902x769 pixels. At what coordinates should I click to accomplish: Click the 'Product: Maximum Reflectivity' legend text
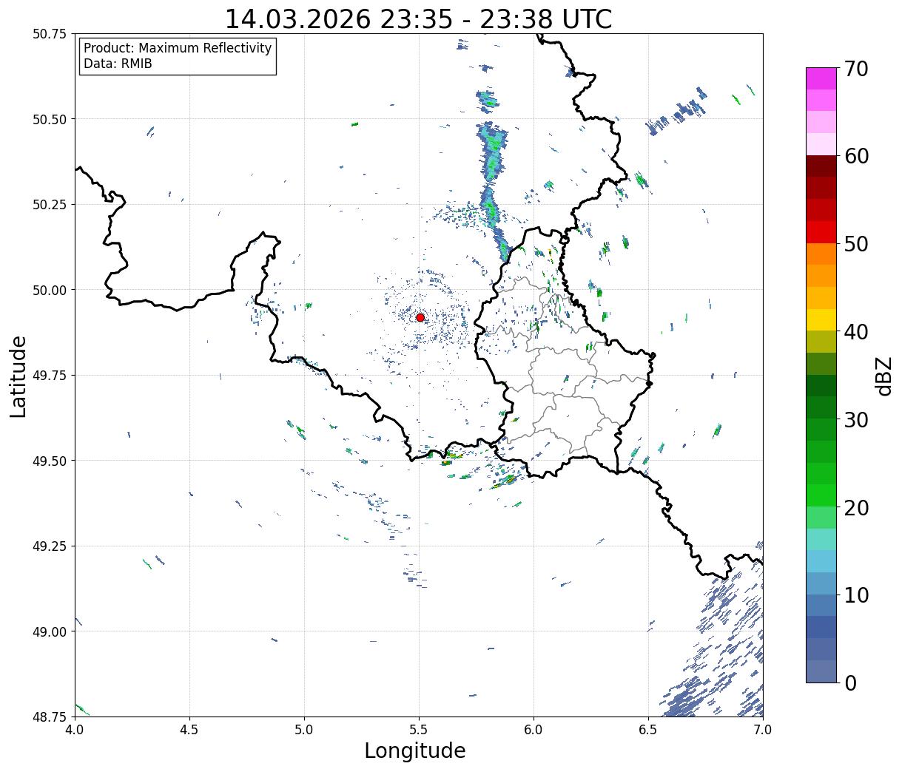pyautogui.click(x=178, y=48)
